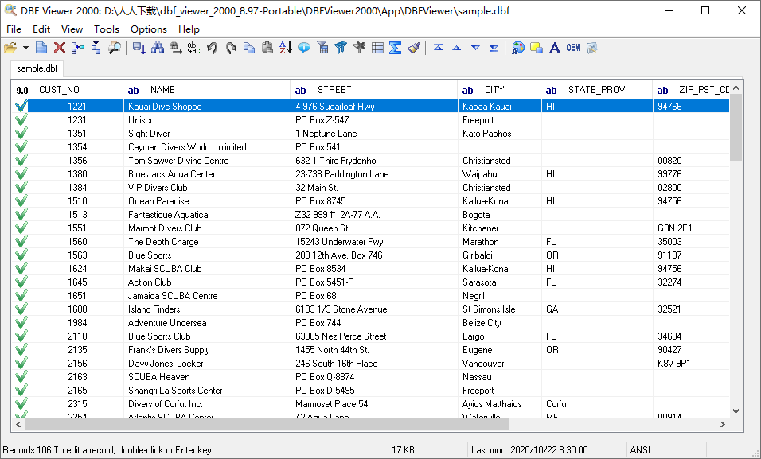Jump to the last record
Screen dimensions: 761x459
(x=494, y=48)
